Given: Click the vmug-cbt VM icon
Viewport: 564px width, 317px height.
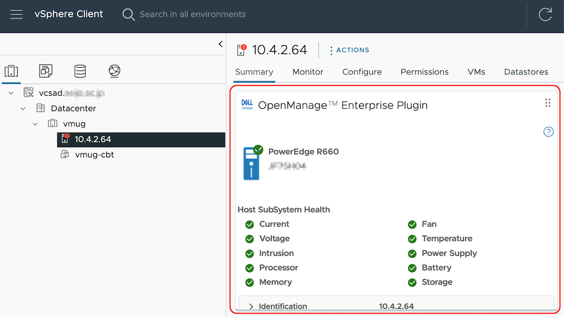Looking at the screenshot, I should pyautogui.click(x=65, y=154).
